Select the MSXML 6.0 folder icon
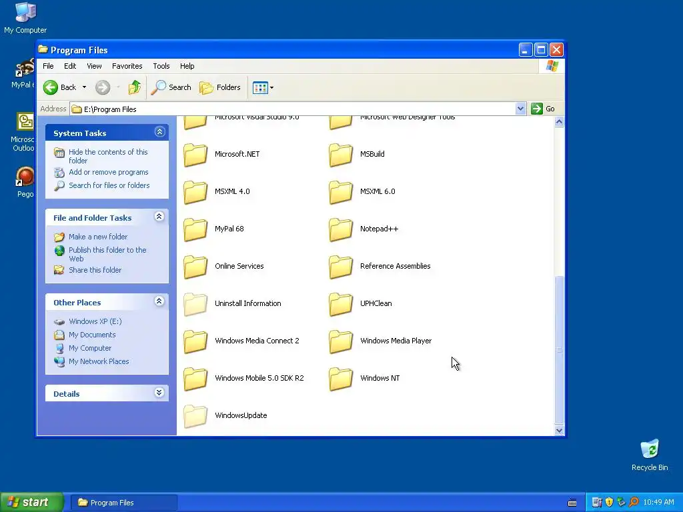 point(341,192)
